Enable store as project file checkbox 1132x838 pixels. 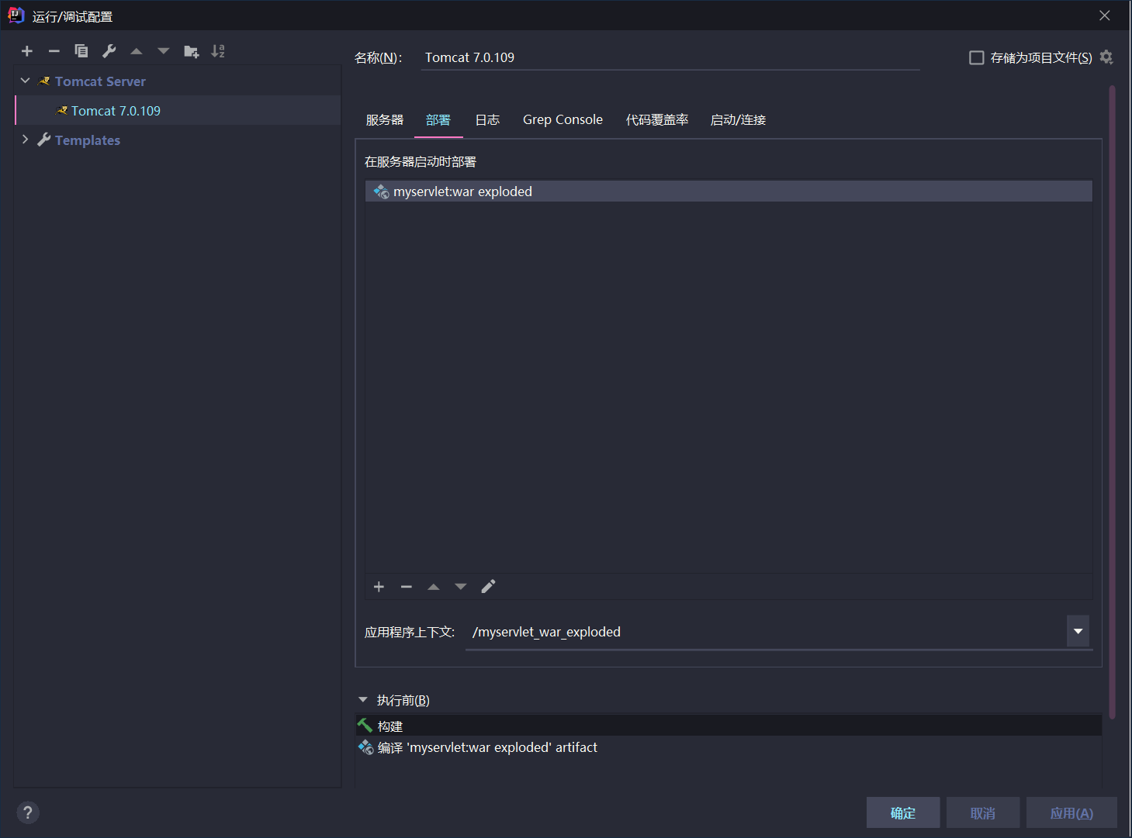click(977, 57)
